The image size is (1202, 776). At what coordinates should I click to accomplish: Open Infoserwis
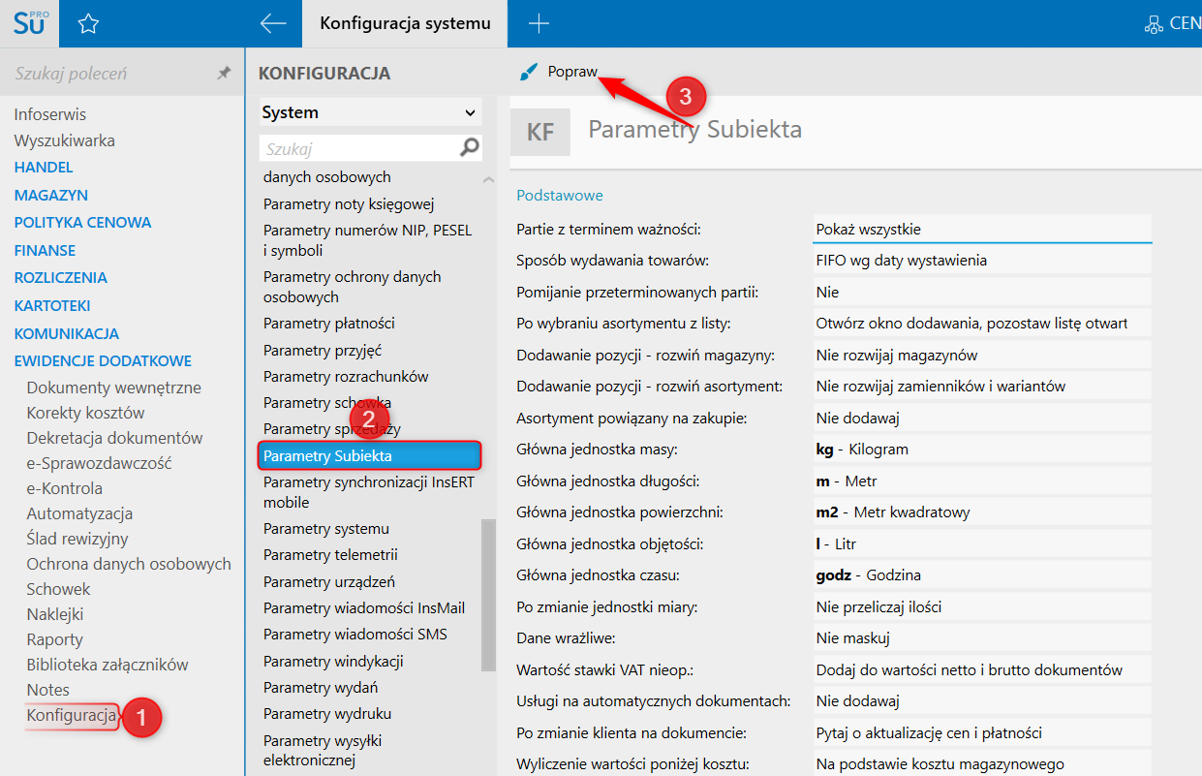(49, 114)
